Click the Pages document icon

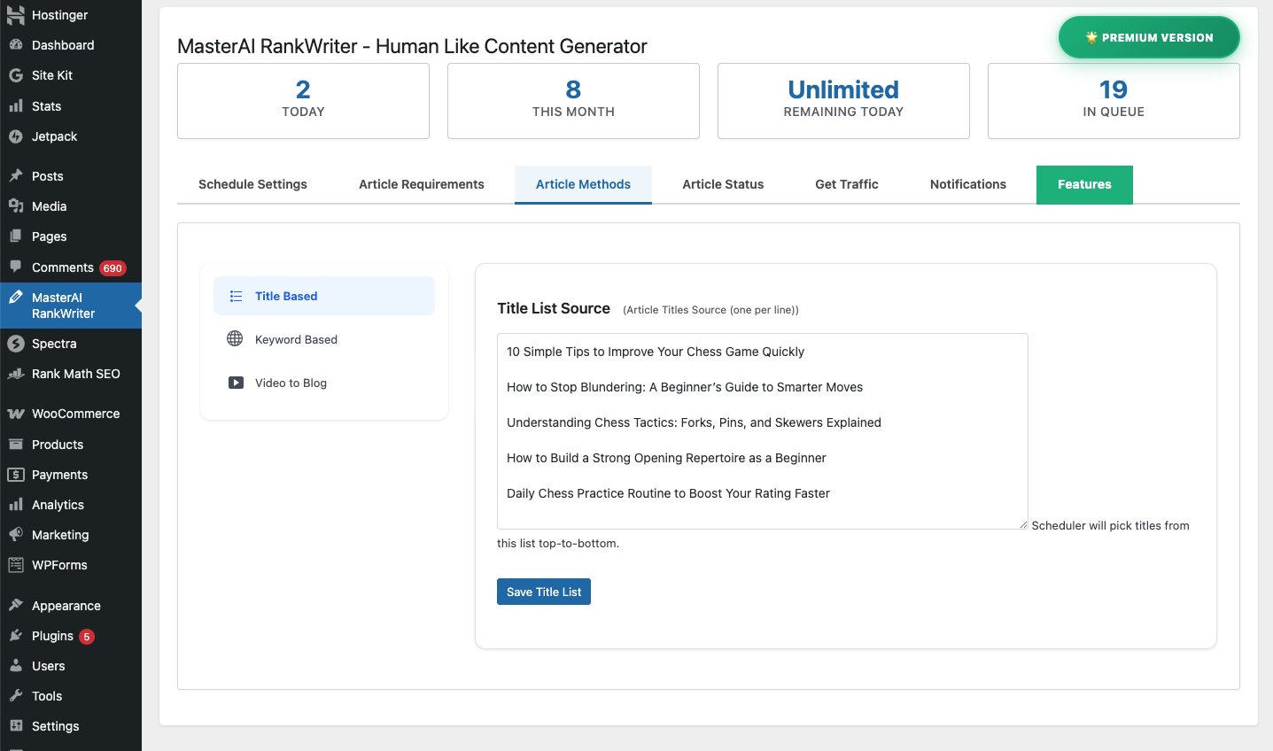click(16, 236)
